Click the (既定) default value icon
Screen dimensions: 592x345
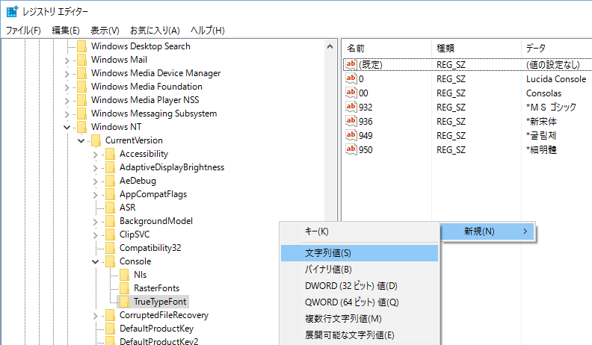coord(352,65)
